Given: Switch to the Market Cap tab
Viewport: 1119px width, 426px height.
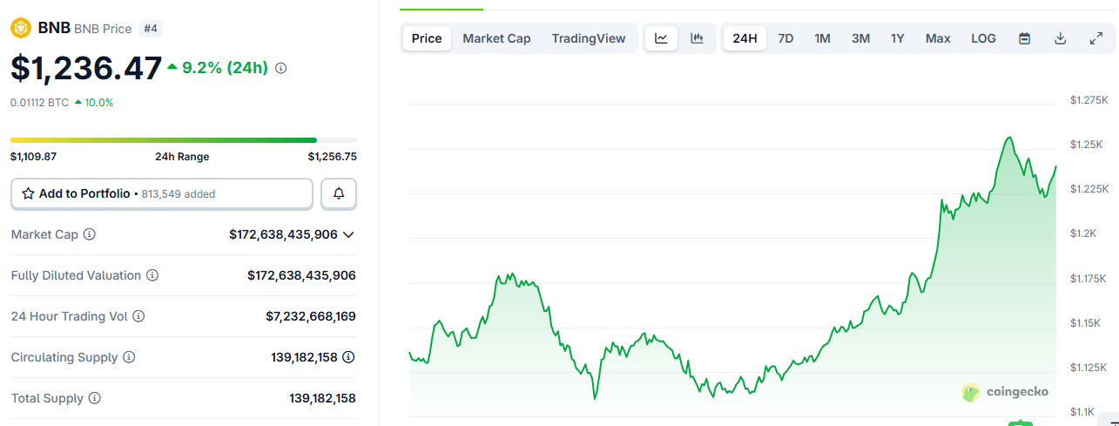Looking at the screenshot, I should (496, 38).
